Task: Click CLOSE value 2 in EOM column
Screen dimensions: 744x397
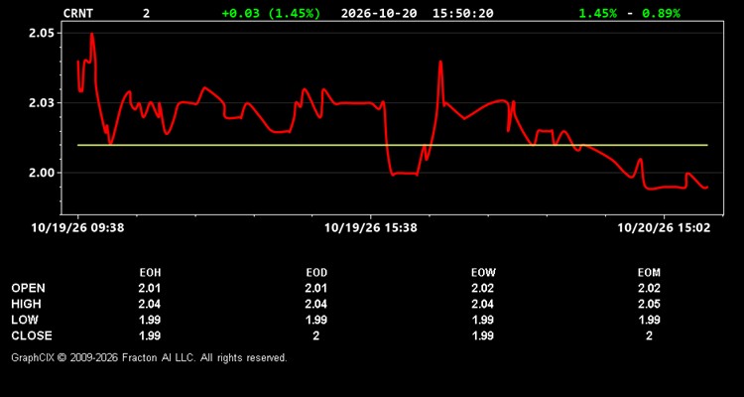Action: (649, 335)
